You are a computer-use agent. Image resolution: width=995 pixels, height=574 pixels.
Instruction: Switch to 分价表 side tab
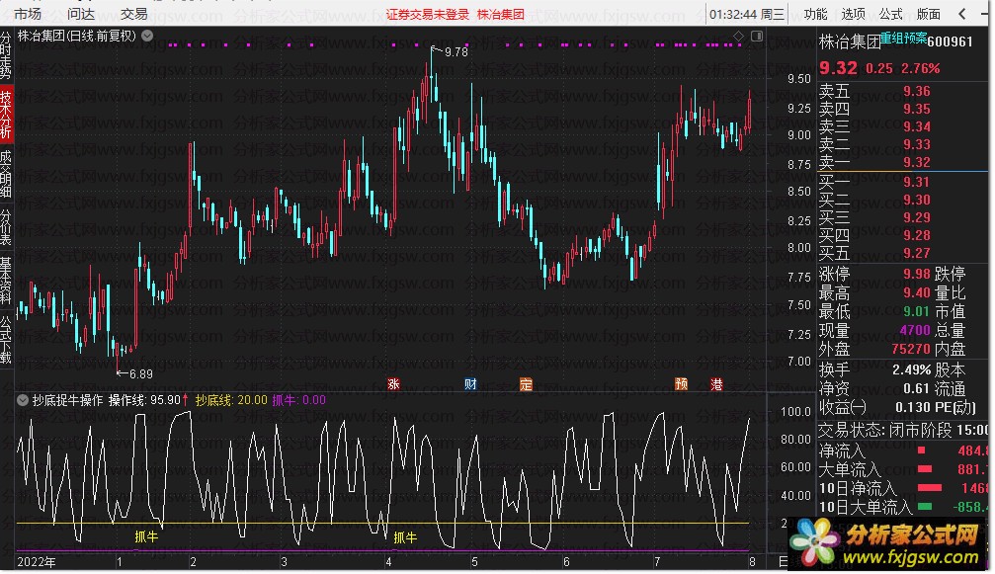click(6, 226)
